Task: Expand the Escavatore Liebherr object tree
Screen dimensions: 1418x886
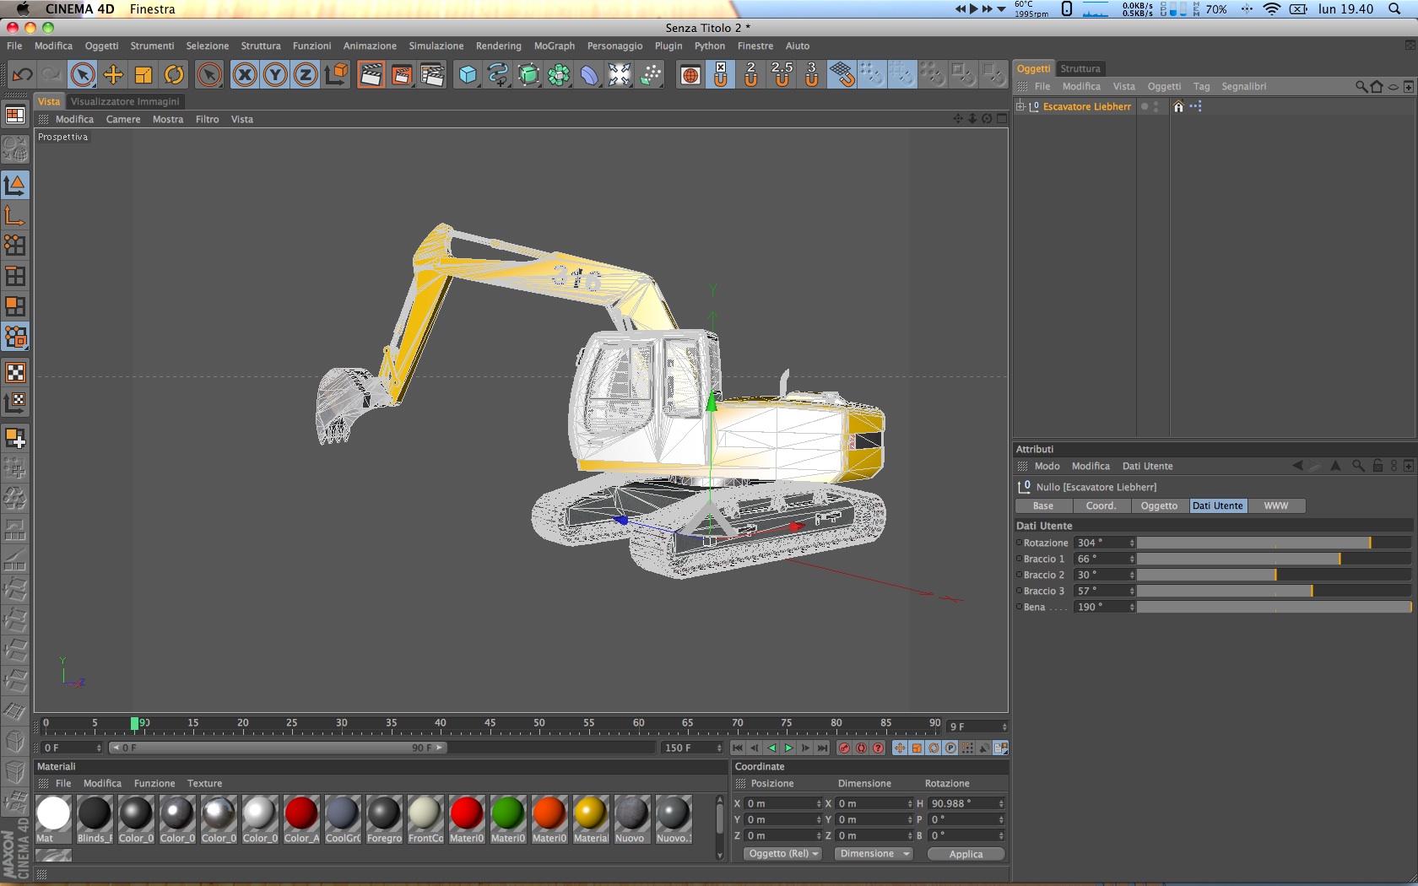Action: point(1020,106)
